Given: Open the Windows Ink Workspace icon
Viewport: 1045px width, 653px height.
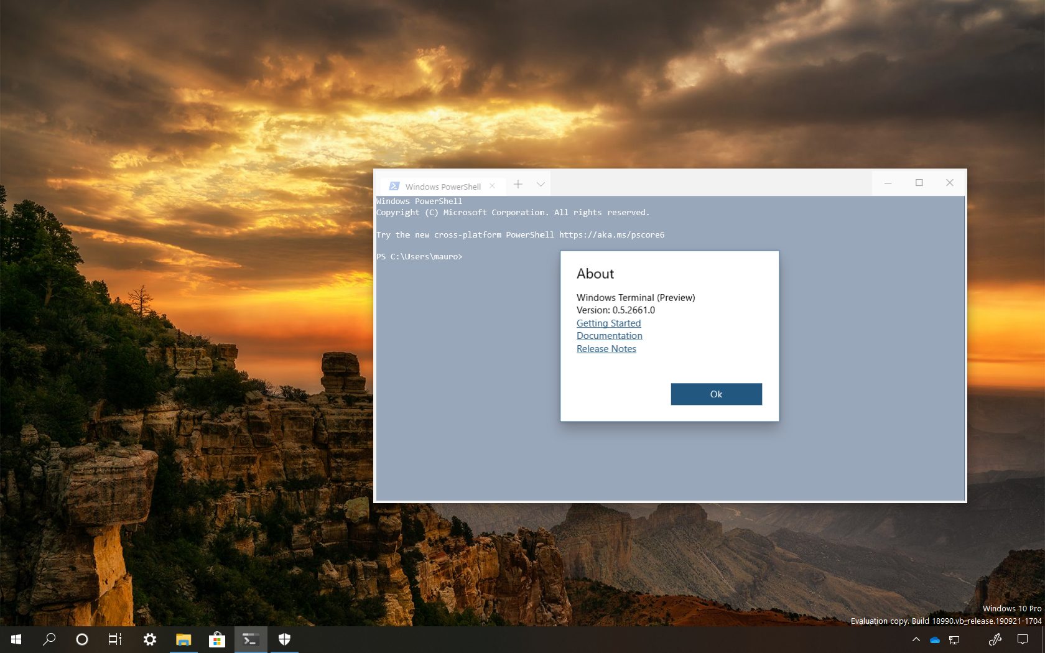Looking at the screenshot, I should (995, 639).
